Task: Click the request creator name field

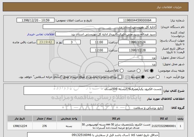Action: tap(106, 34)
